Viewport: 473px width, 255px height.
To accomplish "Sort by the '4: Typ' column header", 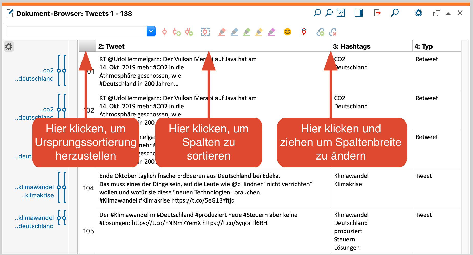I will 437,46.
